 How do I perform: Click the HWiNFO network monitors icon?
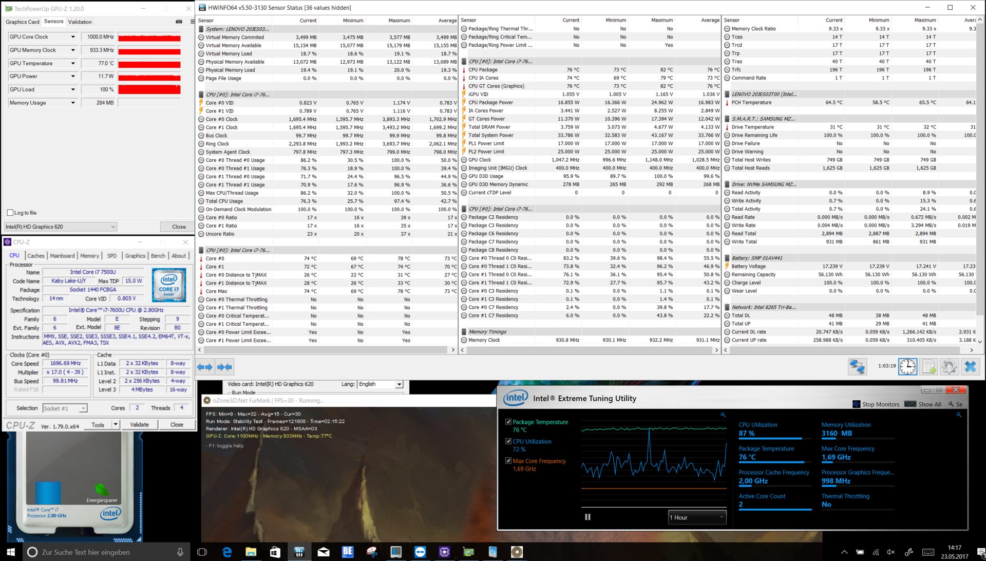pos(857,367)
